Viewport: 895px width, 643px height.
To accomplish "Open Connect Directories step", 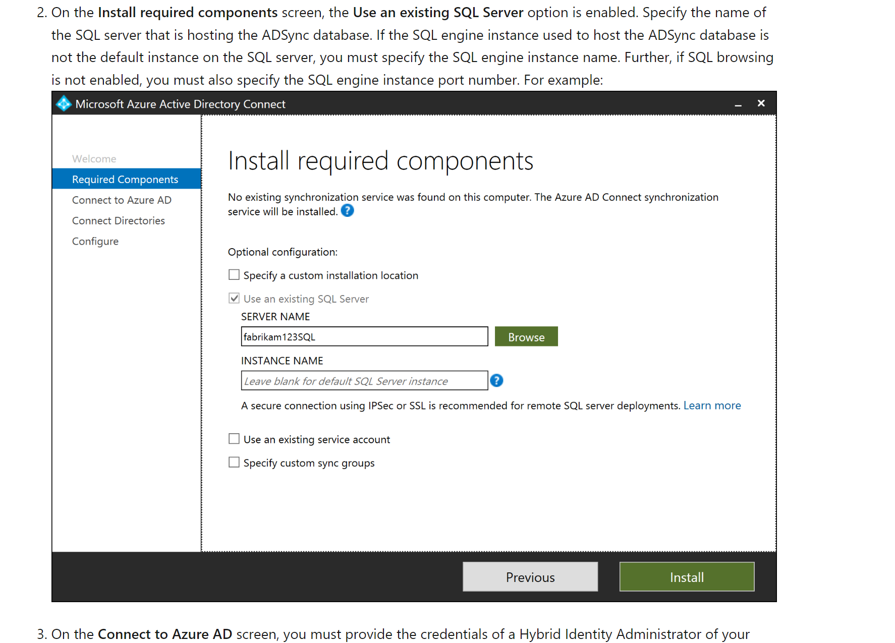I will coord(119,221).
